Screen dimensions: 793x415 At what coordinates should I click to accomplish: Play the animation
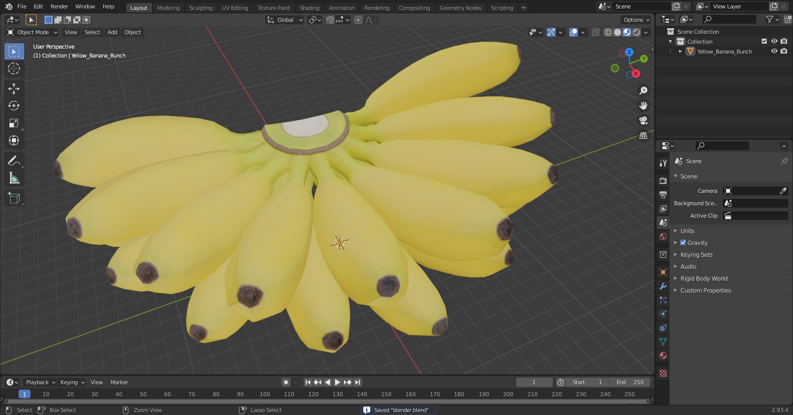[338, 382]
